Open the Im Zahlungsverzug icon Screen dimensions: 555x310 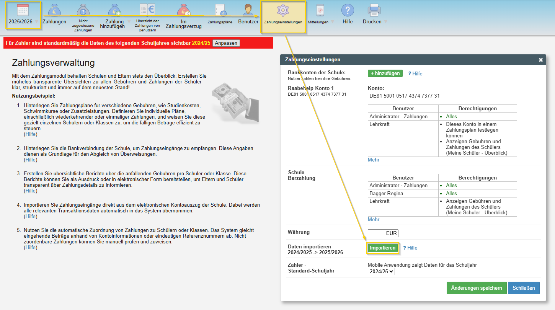coord(184,10)
